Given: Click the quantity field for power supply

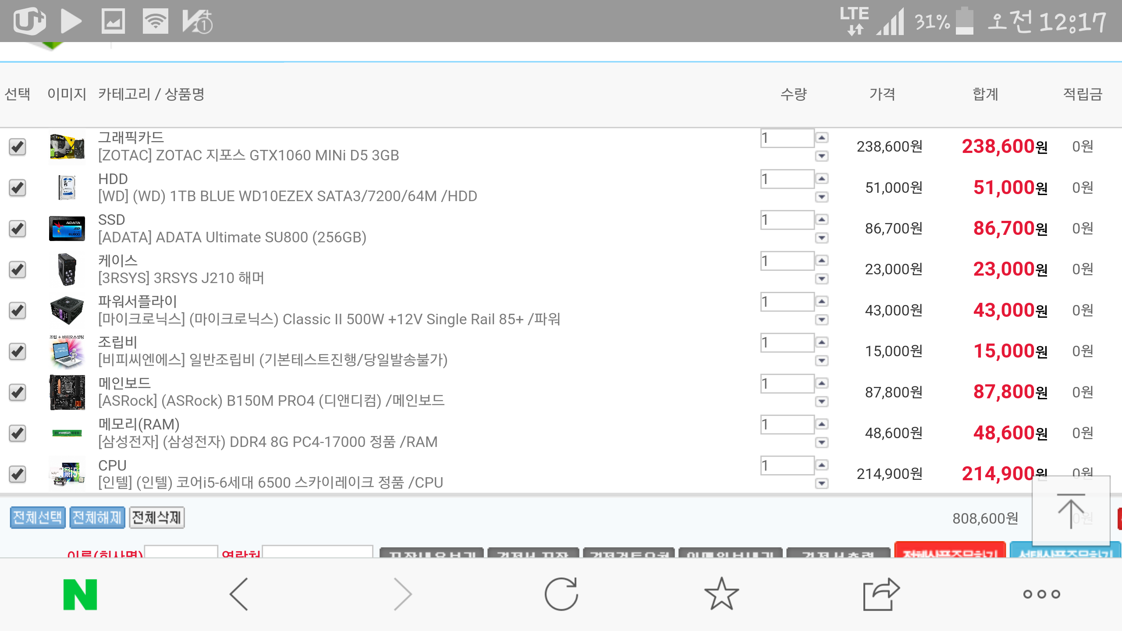Looking at the screenshot, I should point(787,302).
